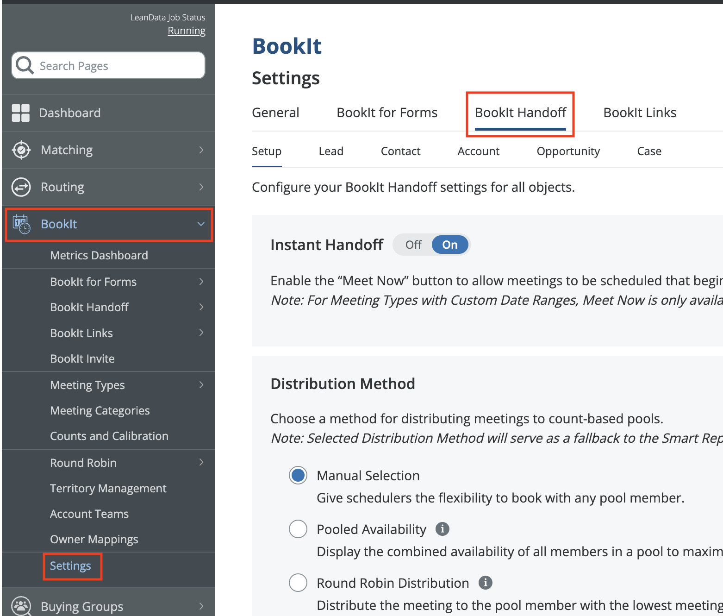Click the BookIt calendar clock icon
Viewport: 723px width, 616px height.
[21, 224]
